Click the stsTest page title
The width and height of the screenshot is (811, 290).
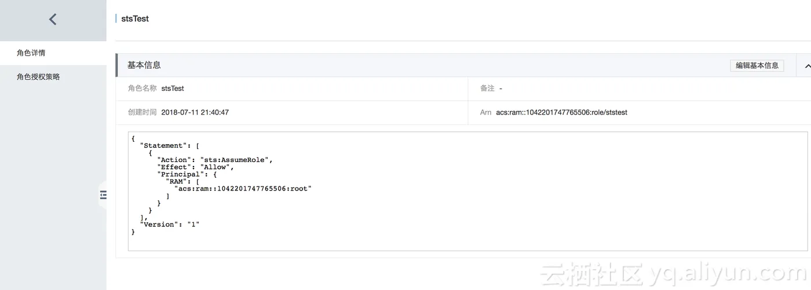(135, 19)
